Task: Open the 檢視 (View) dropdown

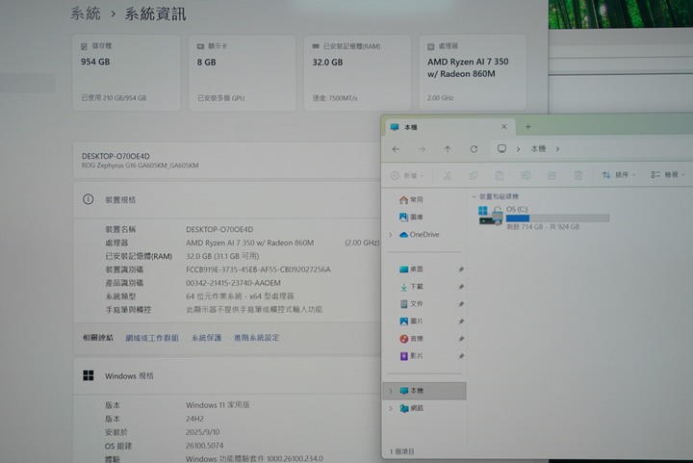Action: coord(667,175)
